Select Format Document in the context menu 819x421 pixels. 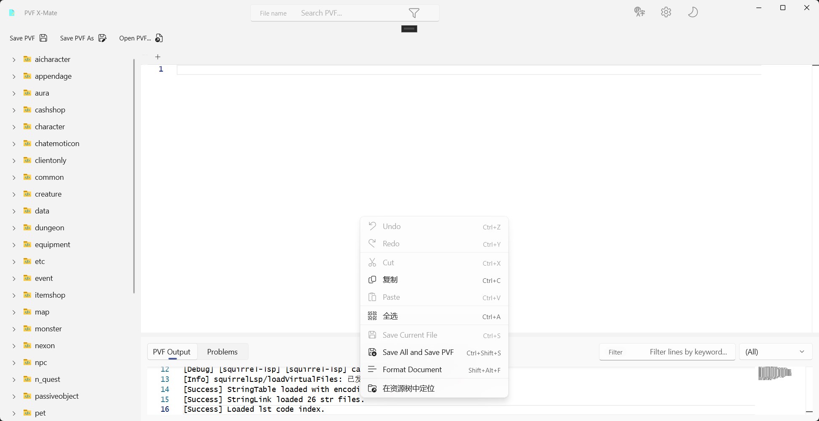tap(434, 370)
